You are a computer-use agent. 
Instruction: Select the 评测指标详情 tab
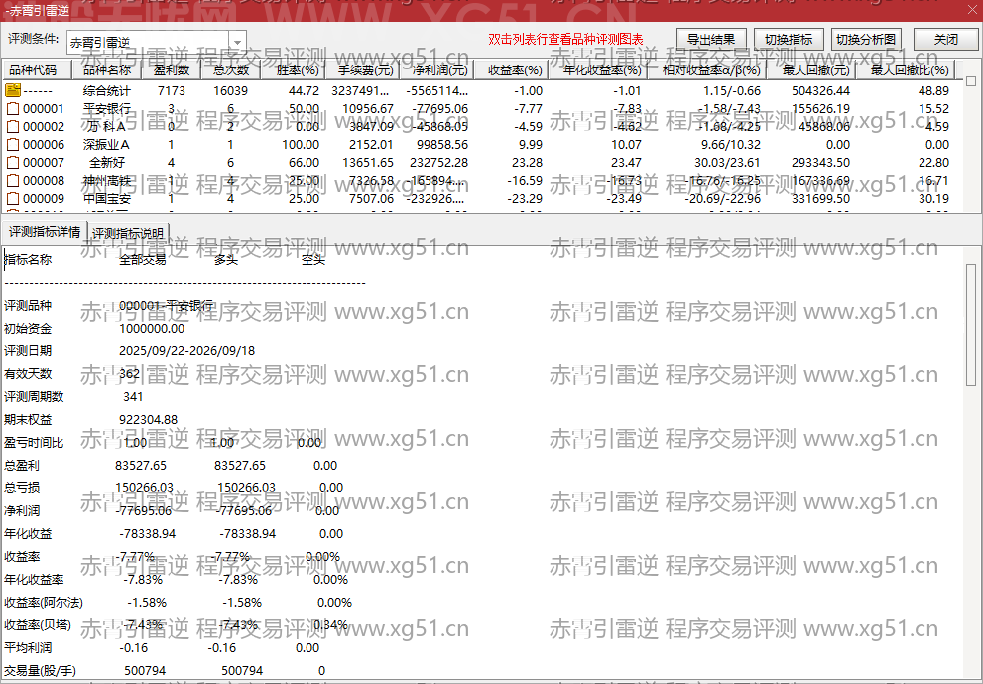pyautogui.click(x=45, y=232)
